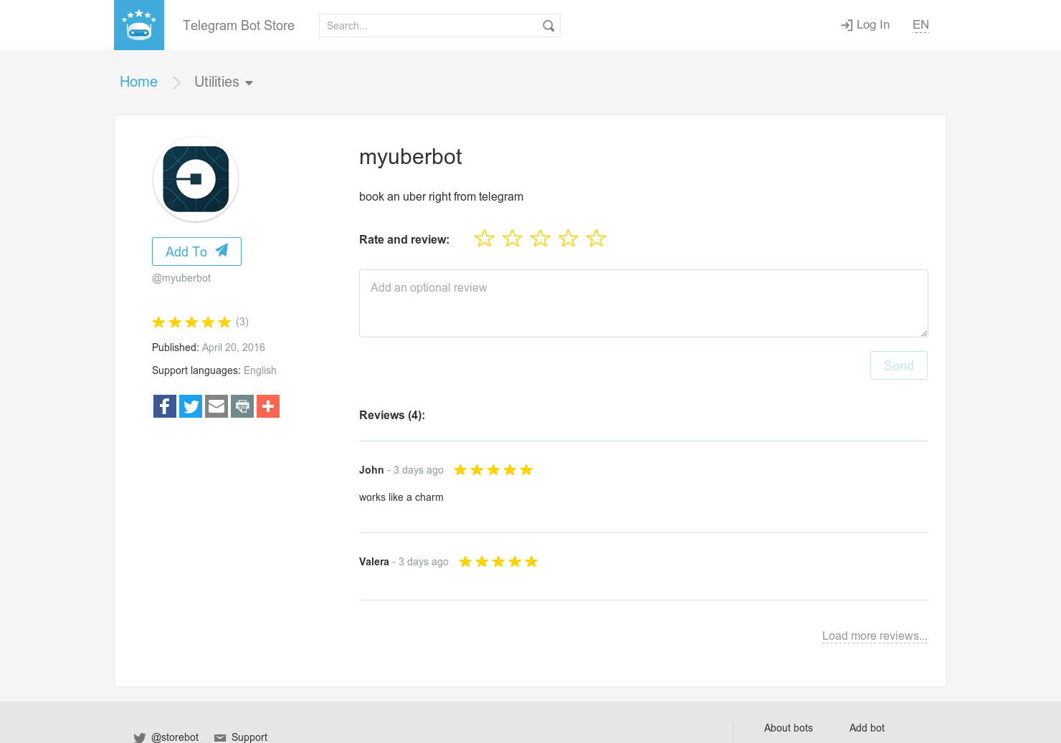Click the Reviews (4) heading
Viewport: 1061px width, 743px height.
click(392, 416)
